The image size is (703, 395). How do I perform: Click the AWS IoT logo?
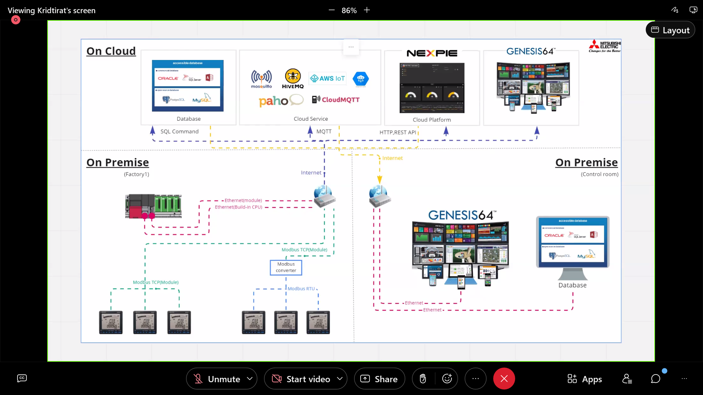click(327, 78)
